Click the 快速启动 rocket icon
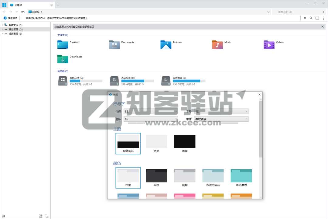Viewport: 328px width, 219px height. click(5, 18)
